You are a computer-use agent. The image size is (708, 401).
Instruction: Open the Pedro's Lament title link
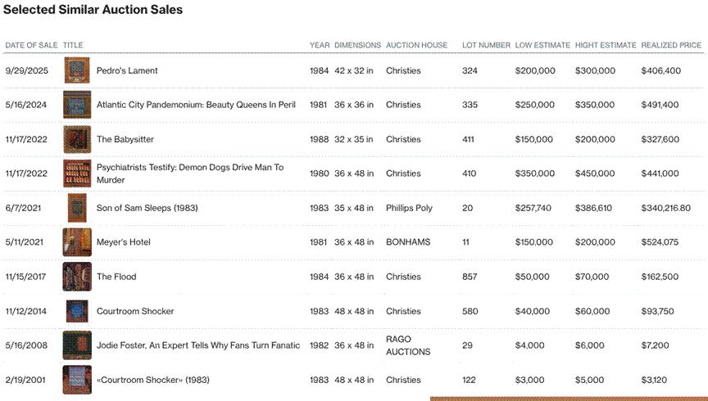click(x=127, y=71)
